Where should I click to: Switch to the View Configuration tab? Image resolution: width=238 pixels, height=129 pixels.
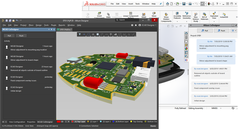[17, 122]
